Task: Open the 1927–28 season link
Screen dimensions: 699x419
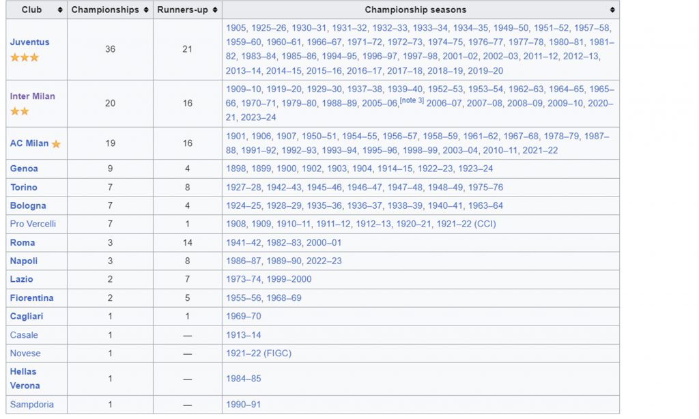Action: point(244,187)
